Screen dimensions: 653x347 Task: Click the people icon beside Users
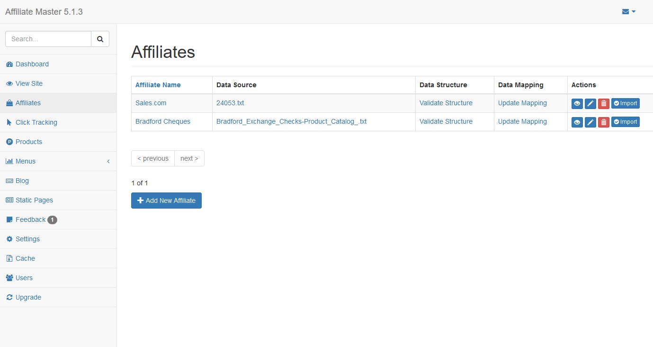tap(9, 278)
